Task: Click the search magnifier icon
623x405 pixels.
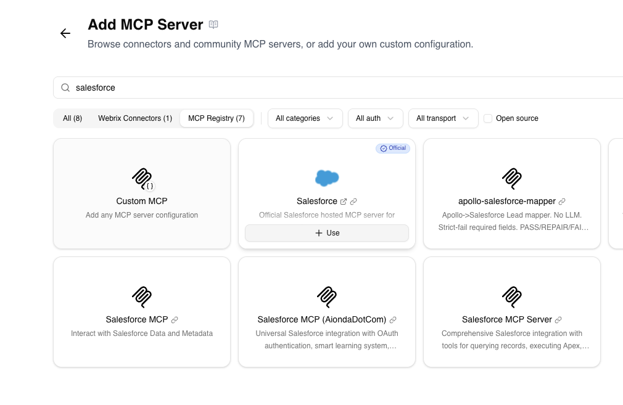Action: (x=65, y=88)
